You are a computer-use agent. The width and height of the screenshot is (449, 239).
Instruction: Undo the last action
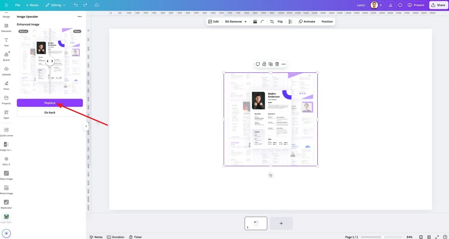pos(76,5)
